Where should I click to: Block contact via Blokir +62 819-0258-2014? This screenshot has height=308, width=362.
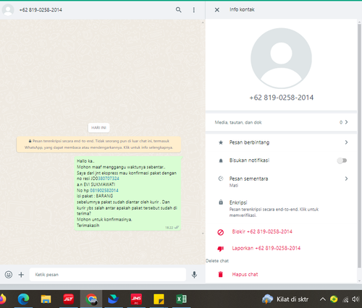coord(262,231)
